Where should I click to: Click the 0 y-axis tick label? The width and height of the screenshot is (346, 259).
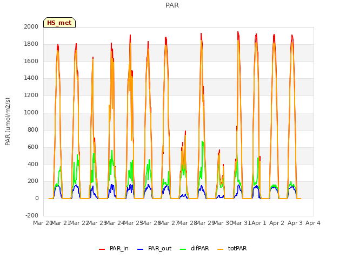click(x=37, y=198)
